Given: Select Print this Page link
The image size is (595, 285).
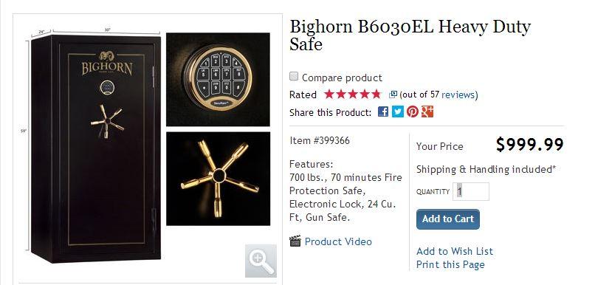Looking at the screenshot, I should pyautogui.click(x=450, y=264).
